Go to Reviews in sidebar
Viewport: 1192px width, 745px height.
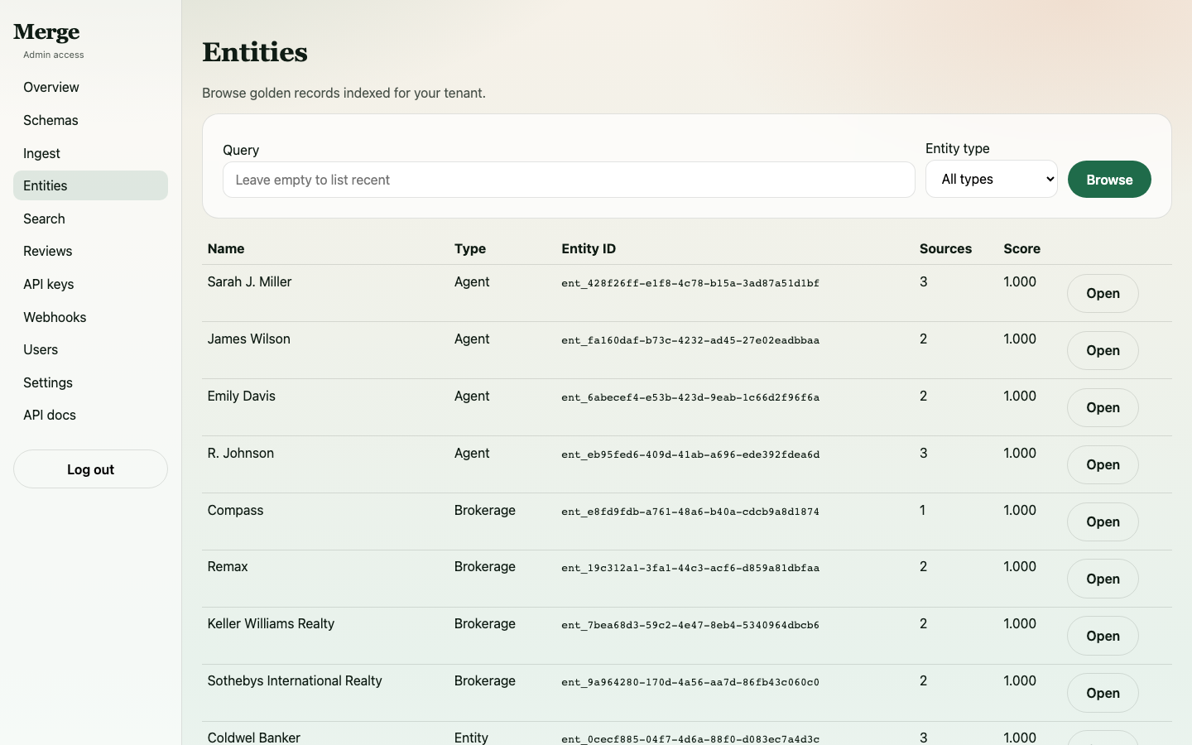[90, 251]
